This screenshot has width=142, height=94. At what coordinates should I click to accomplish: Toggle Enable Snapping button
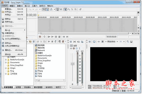tap(44, 9)
